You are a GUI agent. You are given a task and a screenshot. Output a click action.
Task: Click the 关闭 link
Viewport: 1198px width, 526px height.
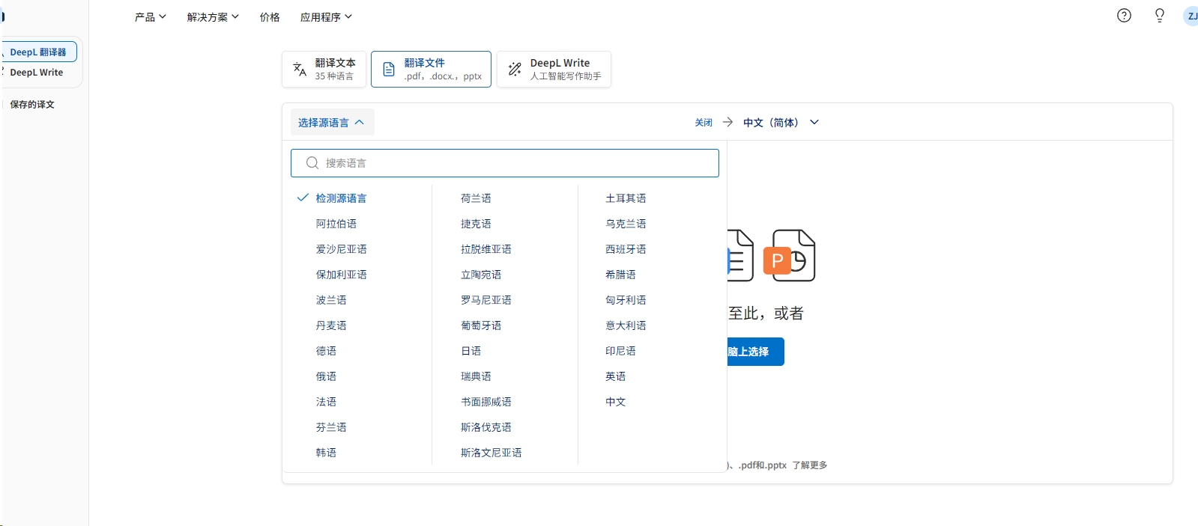[x=703, y=123]
